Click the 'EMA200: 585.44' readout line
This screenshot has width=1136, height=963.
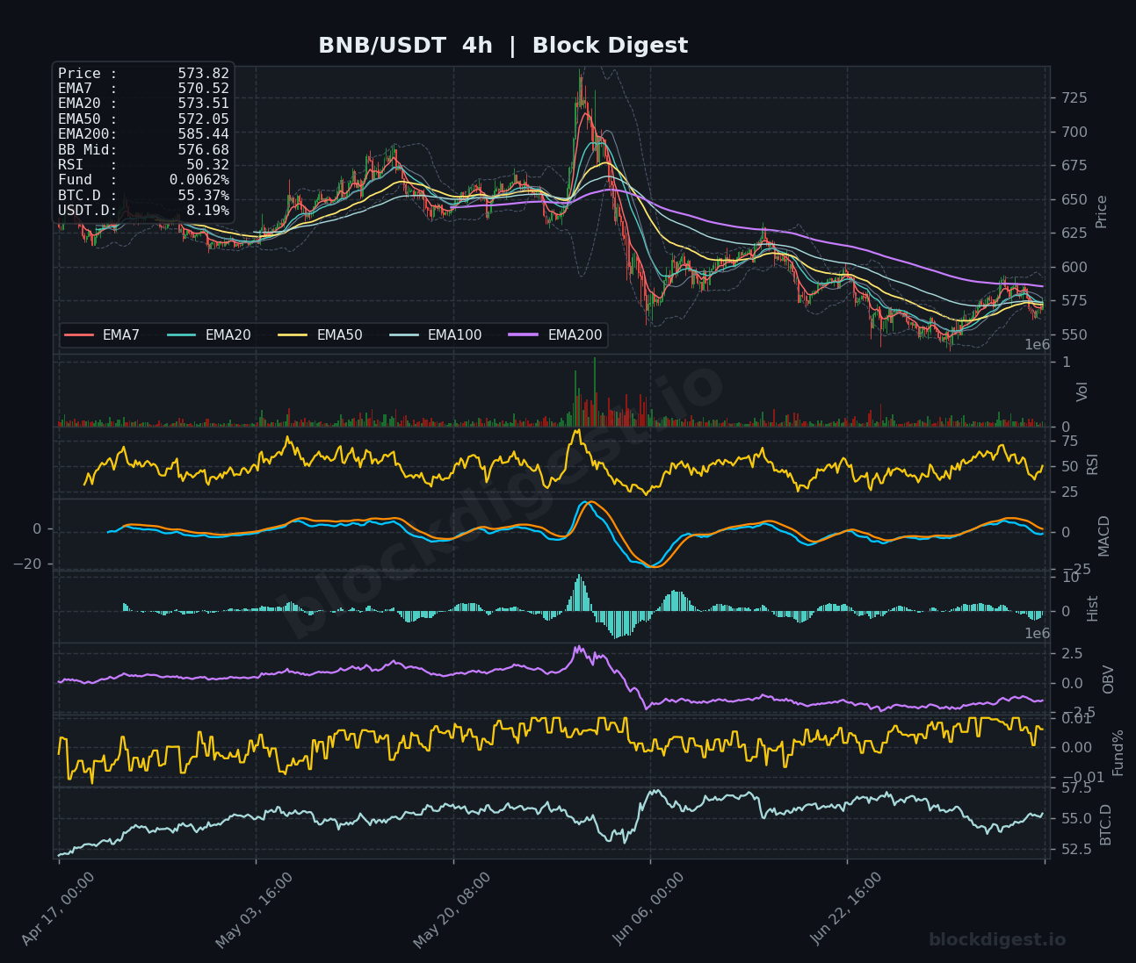click(143, 134)
